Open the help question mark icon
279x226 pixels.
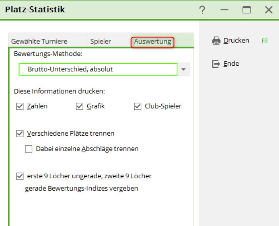[x=202, y=10]
